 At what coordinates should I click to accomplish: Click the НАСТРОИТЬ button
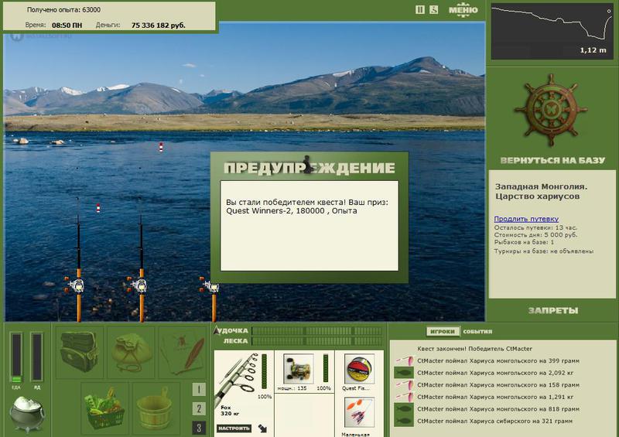click(x=234, y=428)
